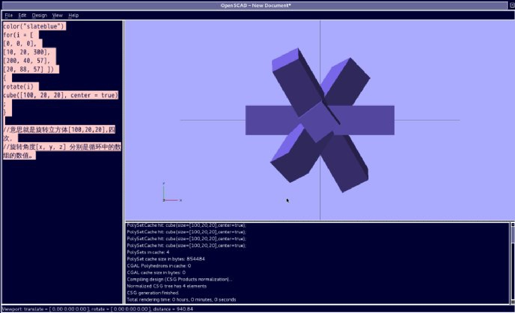Place cursor on the rotate(i) line
This screenshot has height=313, width=515.
click(19, 86)
